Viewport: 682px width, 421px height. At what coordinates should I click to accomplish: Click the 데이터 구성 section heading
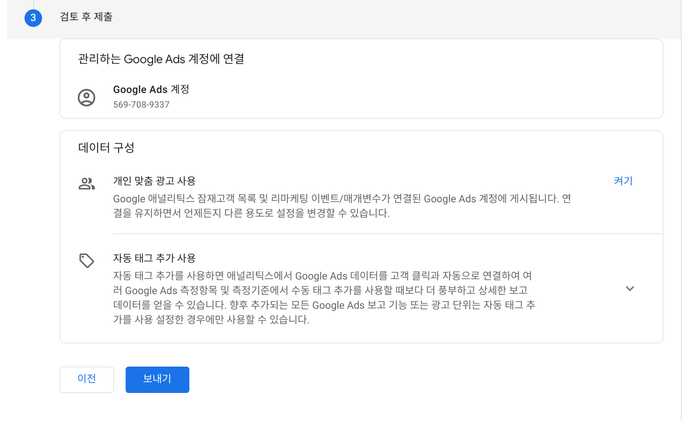pyautogui.click(x=106, y=147)
